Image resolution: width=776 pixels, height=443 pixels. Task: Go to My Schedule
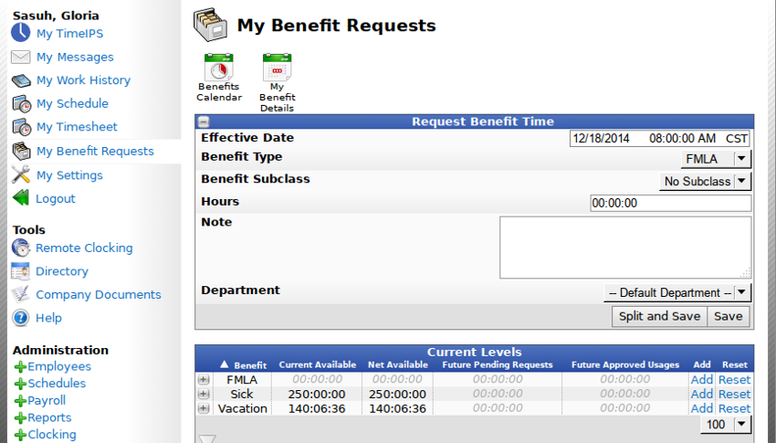(x=72, y=103)
